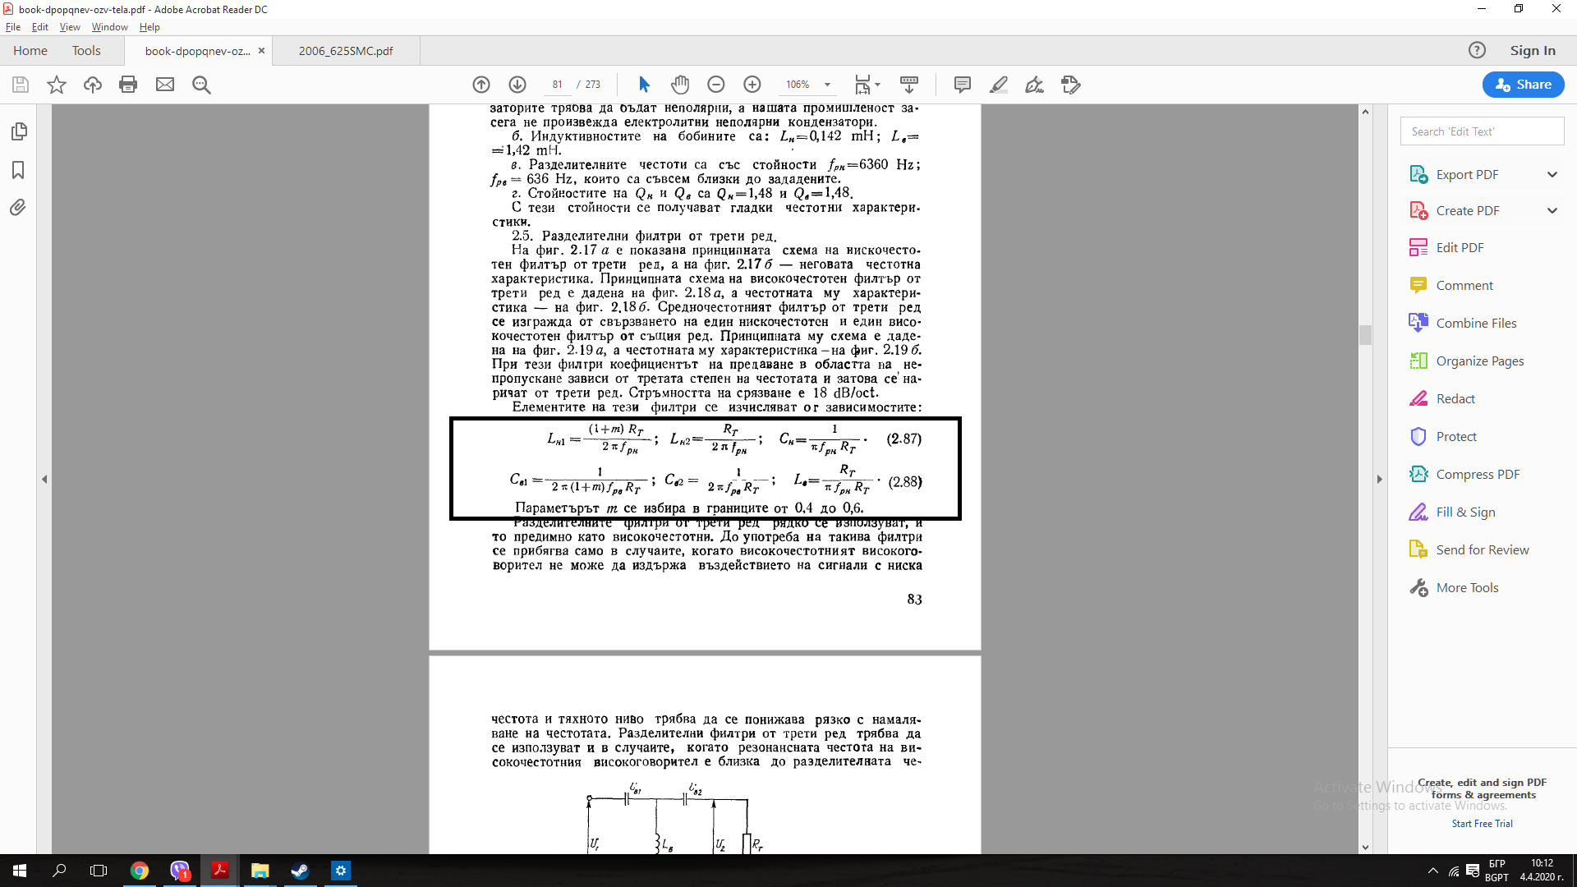The image size is (1577, 887).
Task: Open the Help menu
Action: [x=149, y=27]
